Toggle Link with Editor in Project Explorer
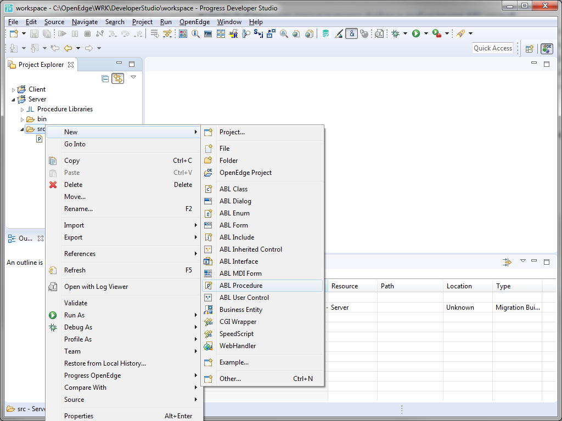Viewport: 562px width, 421px height. click(117, 78)
